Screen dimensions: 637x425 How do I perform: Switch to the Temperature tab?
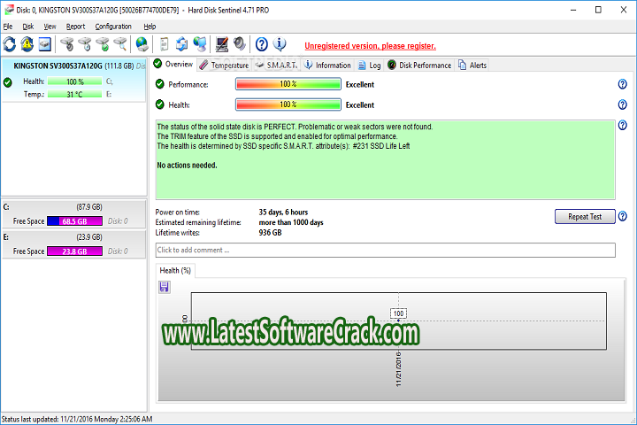tap(224, 65)
